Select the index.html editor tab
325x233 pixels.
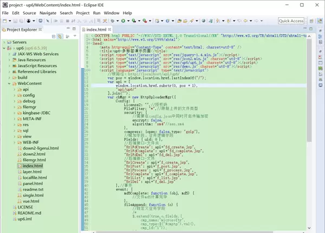tap(96, 29)
